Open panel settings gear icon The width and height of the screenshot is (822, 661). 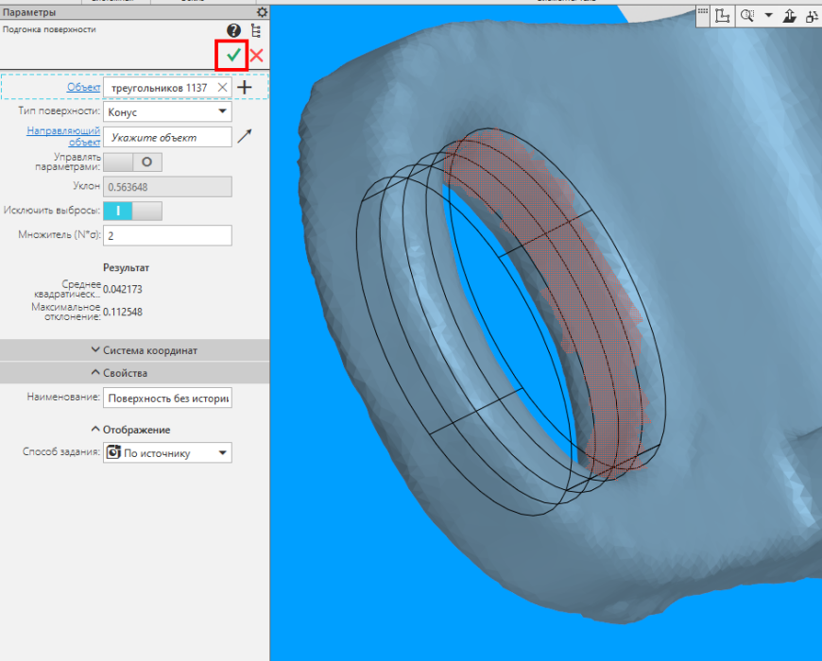[x=262, y=12]
